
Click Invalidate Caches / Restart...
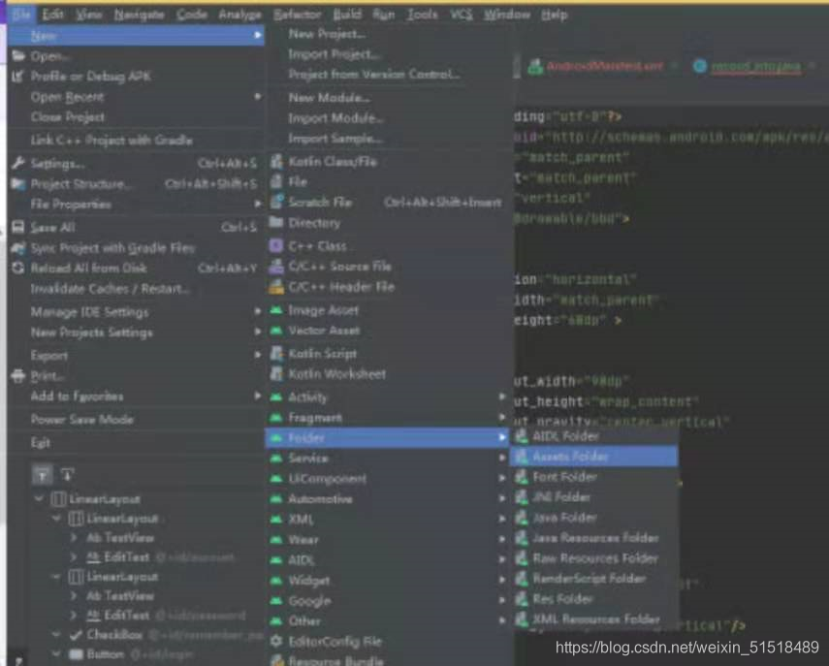coord(137,289)
